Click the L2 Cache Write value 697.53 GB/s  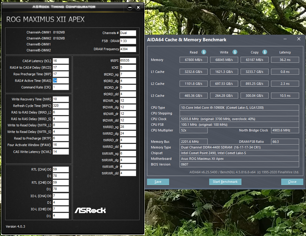click(224, 83)
